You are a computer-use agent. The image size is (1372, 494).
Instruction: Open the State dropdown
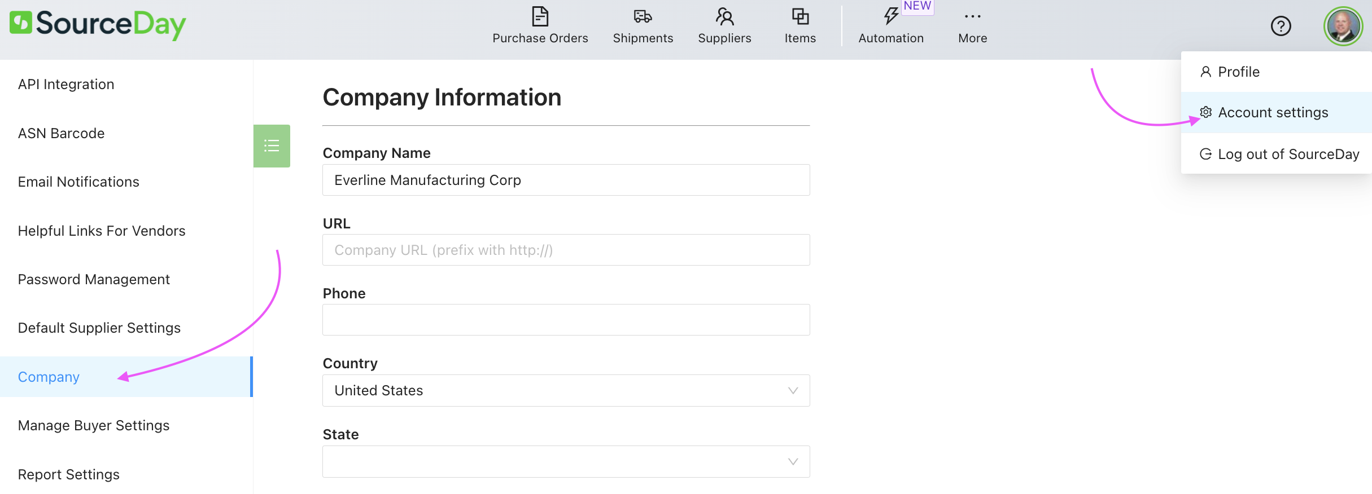point(566,461)
